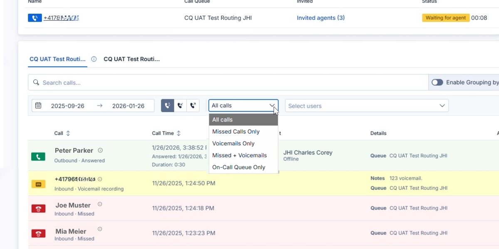Choose All calls option in list
This screenshot has height=249, width=499.
(243, 120)
